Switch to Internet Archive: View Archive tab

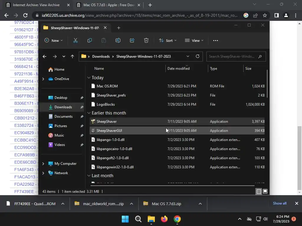click(36, 5)
